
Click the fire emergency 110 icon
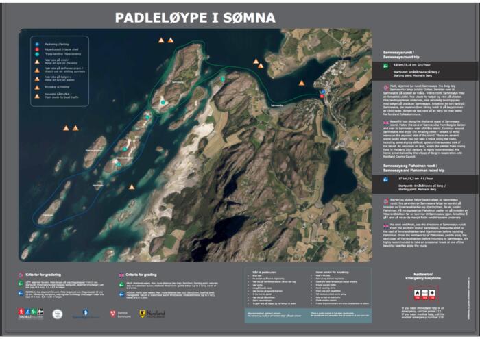click(x=417, y=294)
